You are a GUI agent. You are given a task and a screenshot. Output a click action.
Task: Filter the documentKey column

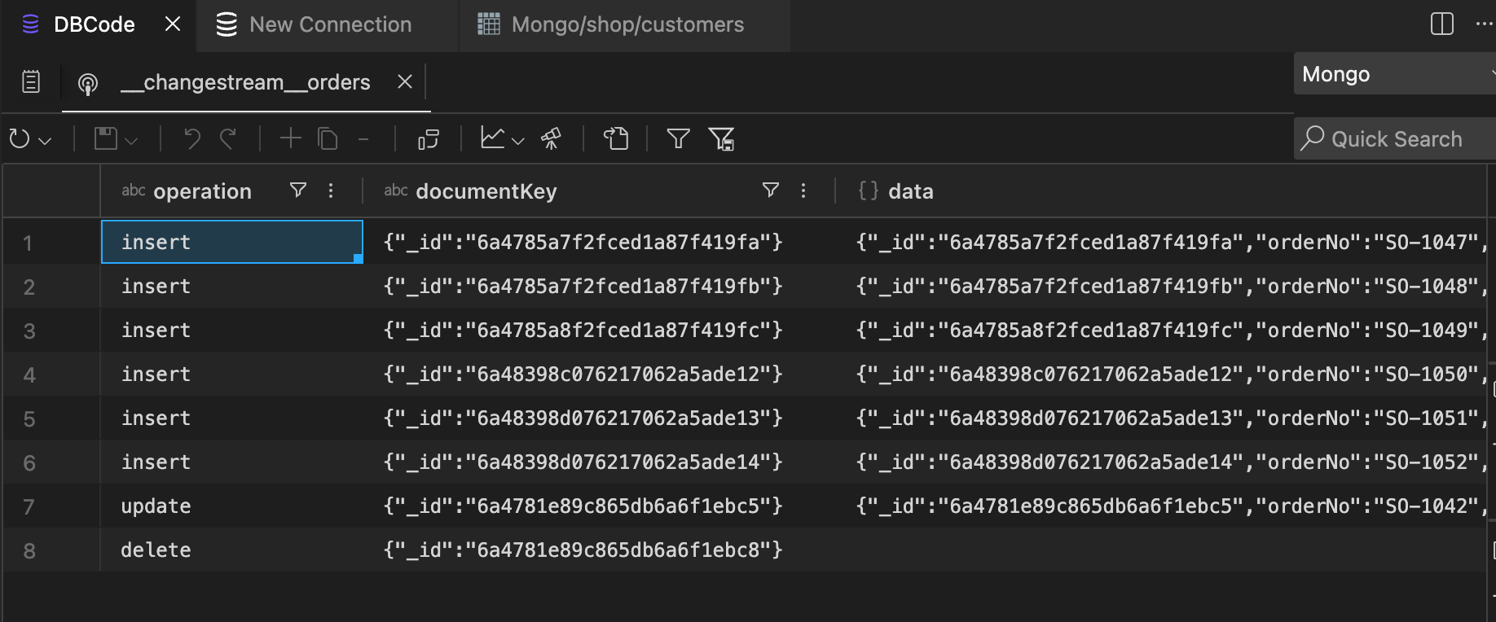coord(771,191)
